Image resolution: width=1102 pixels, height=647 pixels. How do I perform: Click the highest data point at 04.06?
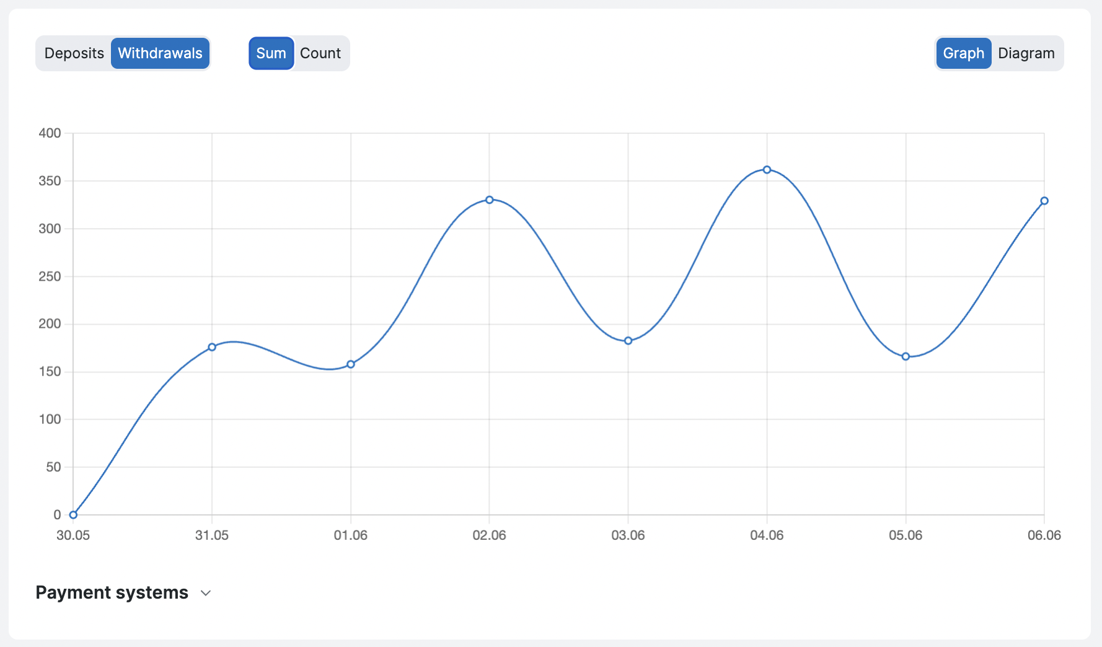click(767, 170)
